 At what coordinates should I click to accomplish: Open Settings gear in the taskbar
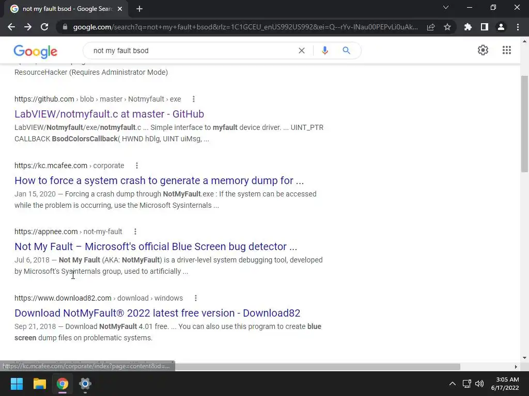click(85, 384)
